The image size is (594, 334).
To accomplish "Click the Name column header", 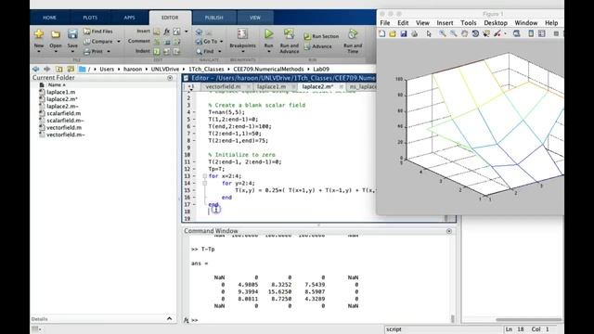I will click(57, 84).
